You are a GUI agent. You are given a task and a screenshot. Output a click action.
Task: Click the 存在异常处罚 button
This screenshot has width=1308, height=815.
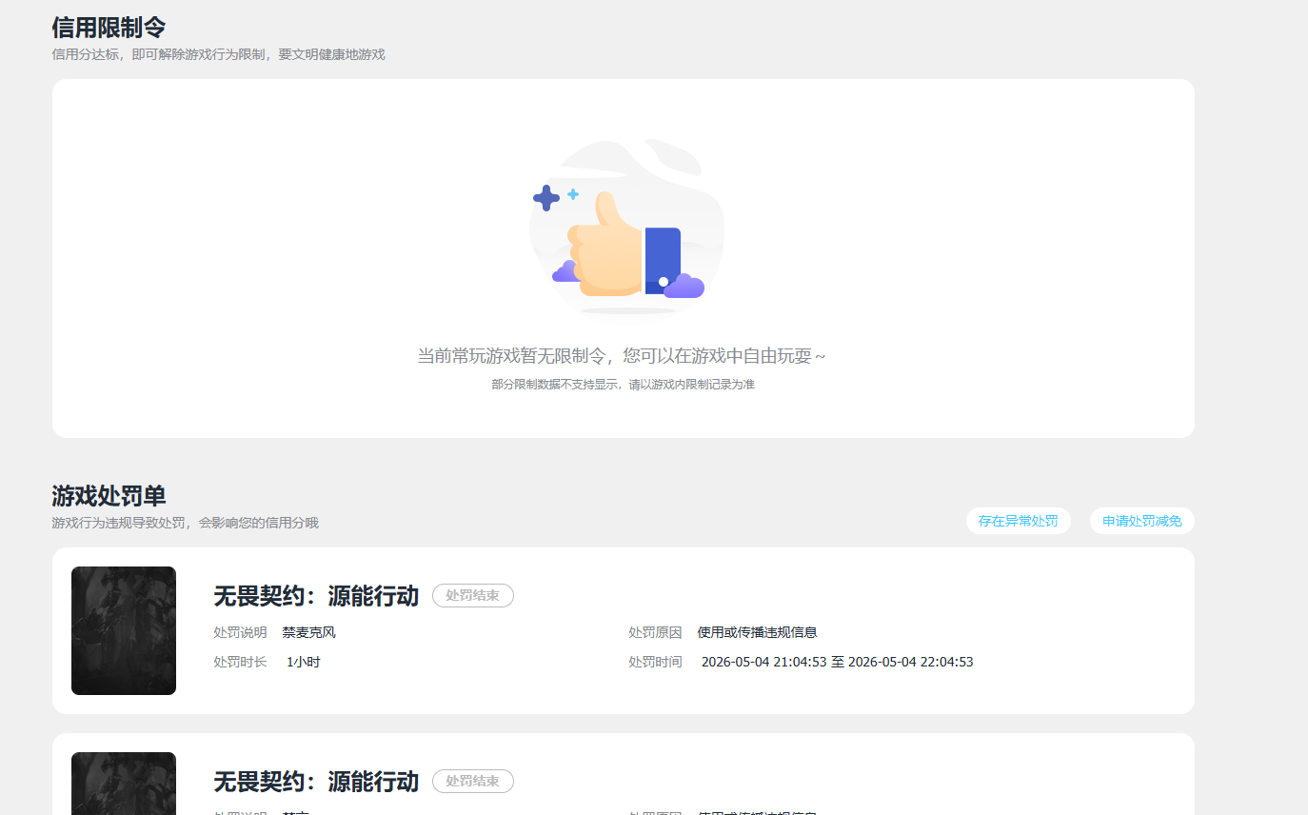1018,521
